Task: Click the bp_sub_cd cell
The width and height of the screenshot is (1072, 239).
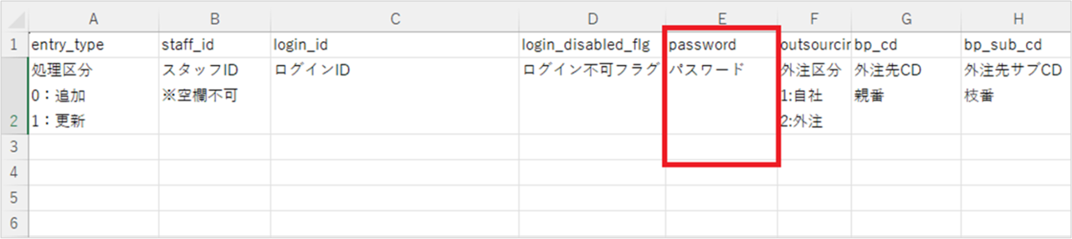Action: (x=1017, y=45)
